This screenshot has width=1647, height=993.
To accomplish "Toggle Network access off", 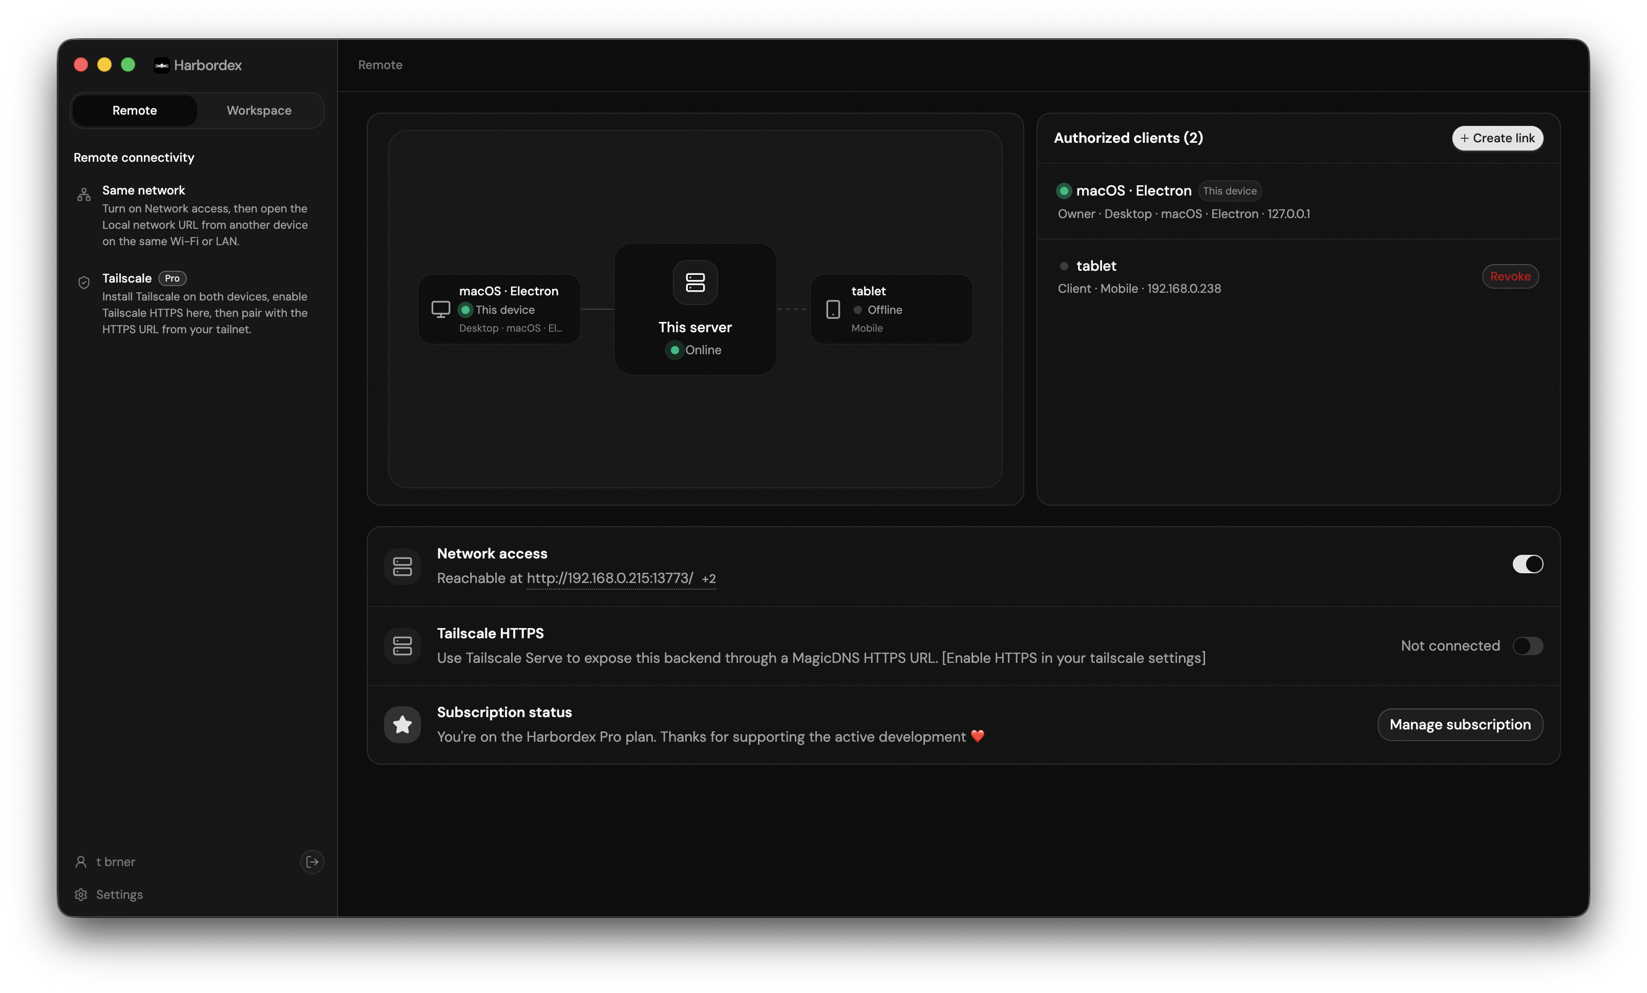I will (x=1527, y=564).
